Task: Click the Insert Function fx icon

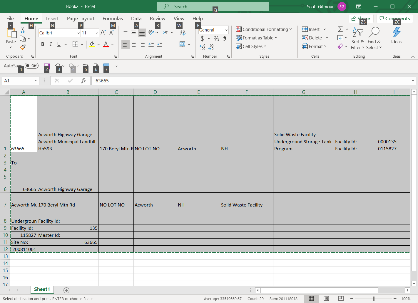Action: pos(83,81)
